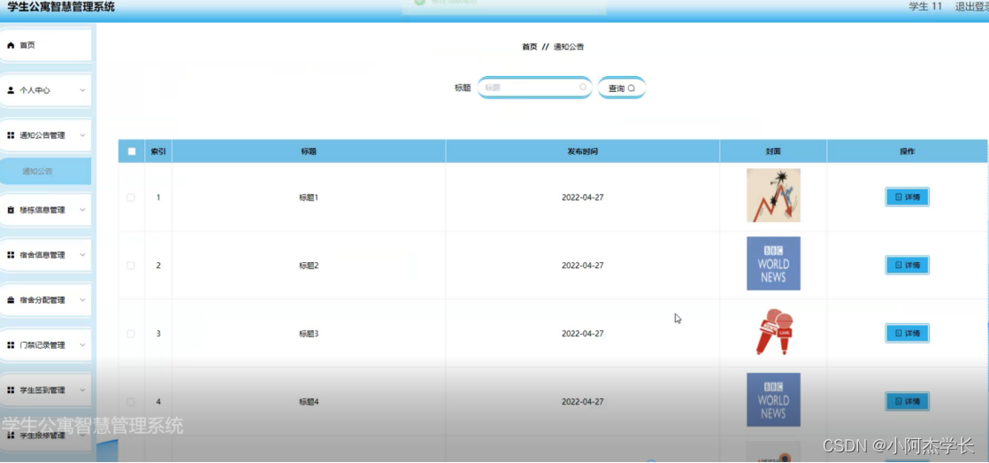Expand the 门禁记录管理 chevron
Viewport: 989px width, 463px height.
pos(82,345)
